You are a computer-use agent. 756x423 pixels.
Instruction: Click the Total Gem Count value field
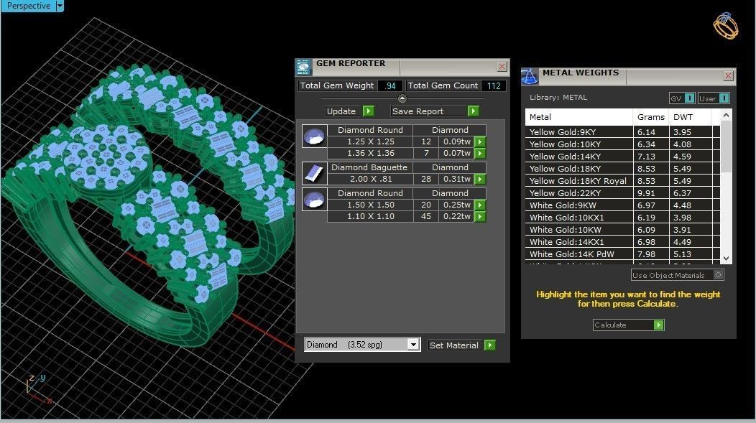494,85
